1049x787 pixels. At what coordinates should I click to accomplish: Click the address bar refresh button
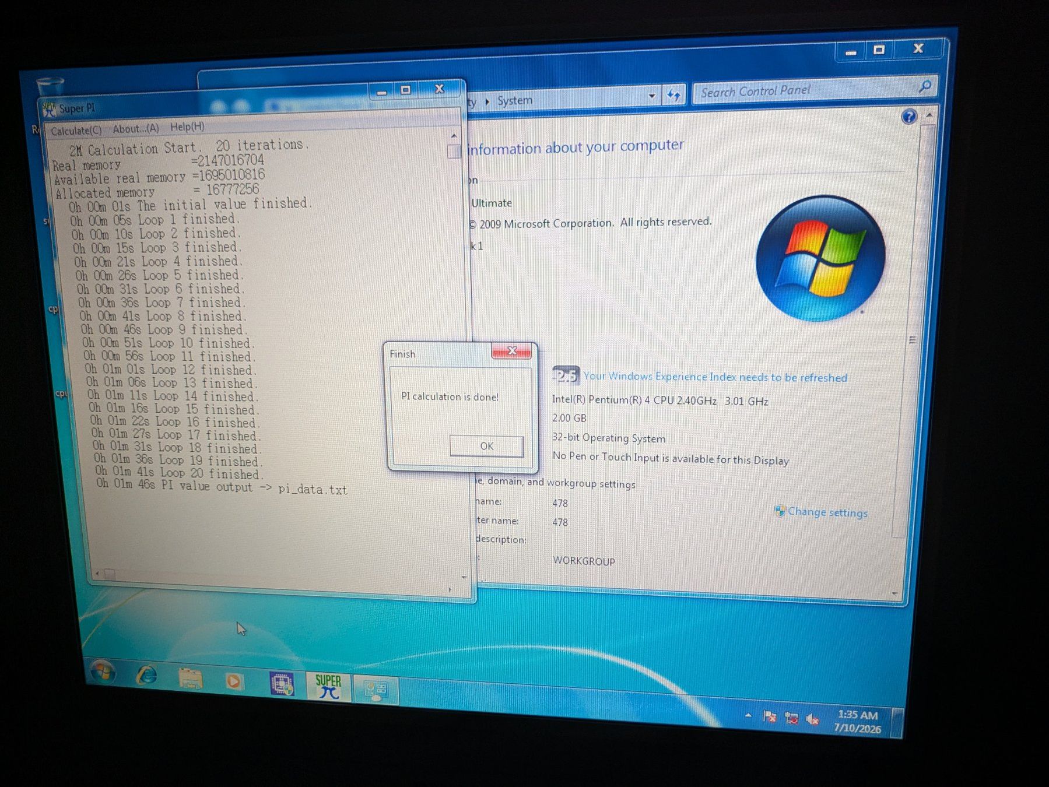click(674, 95)
